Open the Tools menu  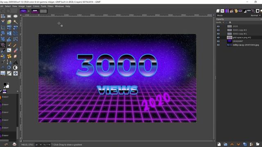coord(43,7)
